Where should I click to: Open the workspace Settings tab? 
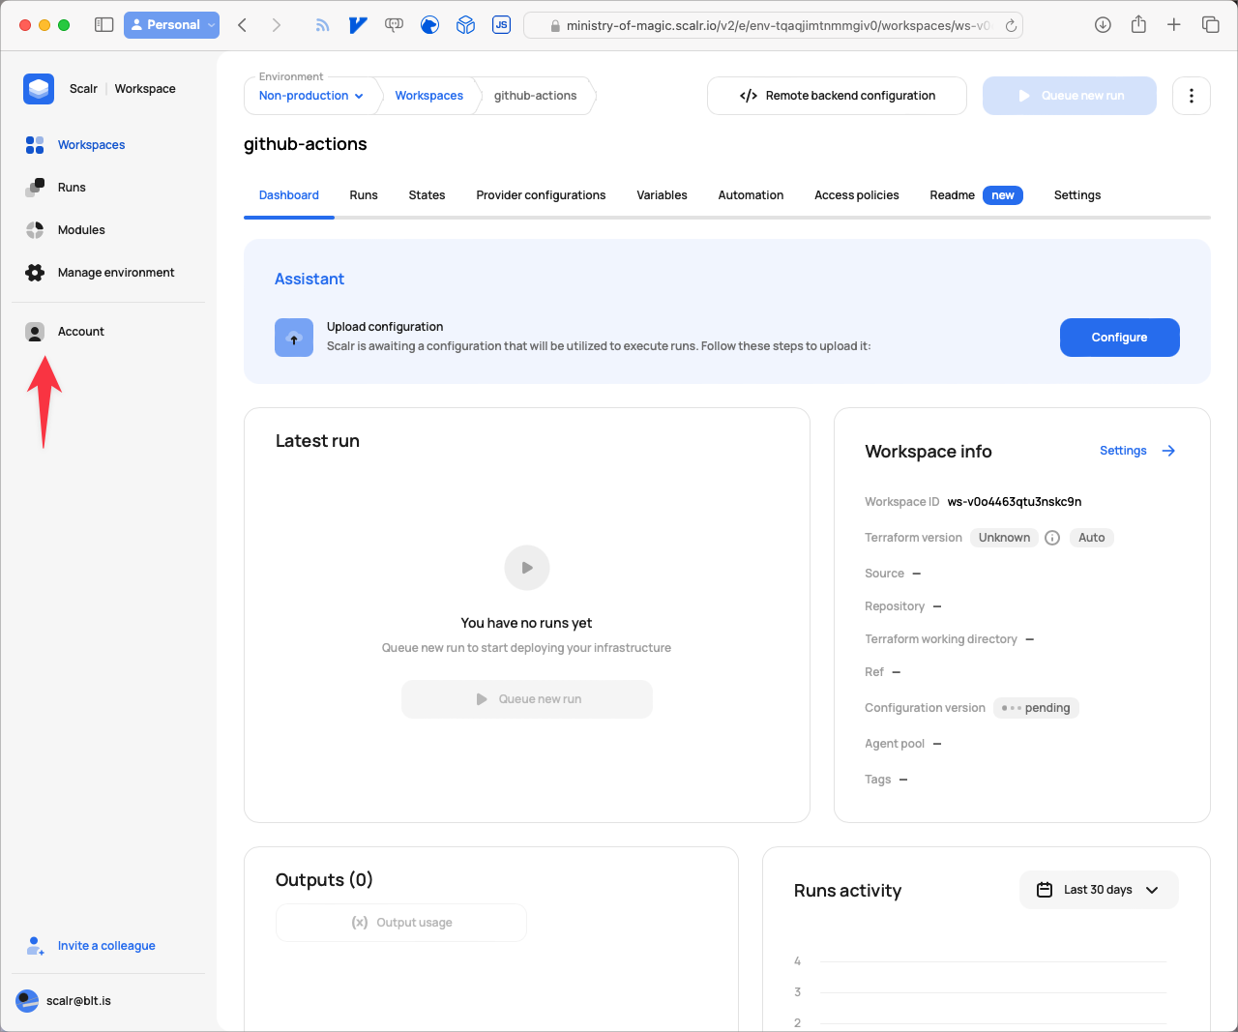[x=1077, y=195]
